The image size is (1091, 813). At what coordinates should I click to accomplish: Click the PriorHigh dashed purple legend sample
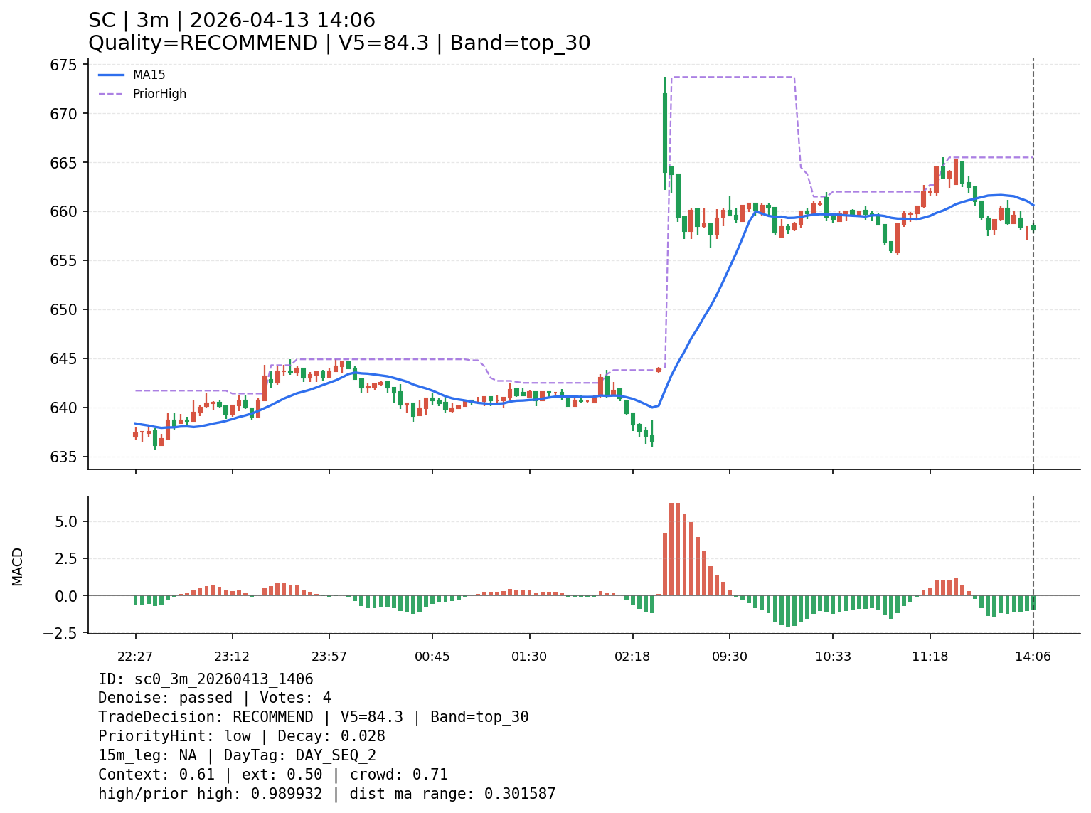point(111,94)
